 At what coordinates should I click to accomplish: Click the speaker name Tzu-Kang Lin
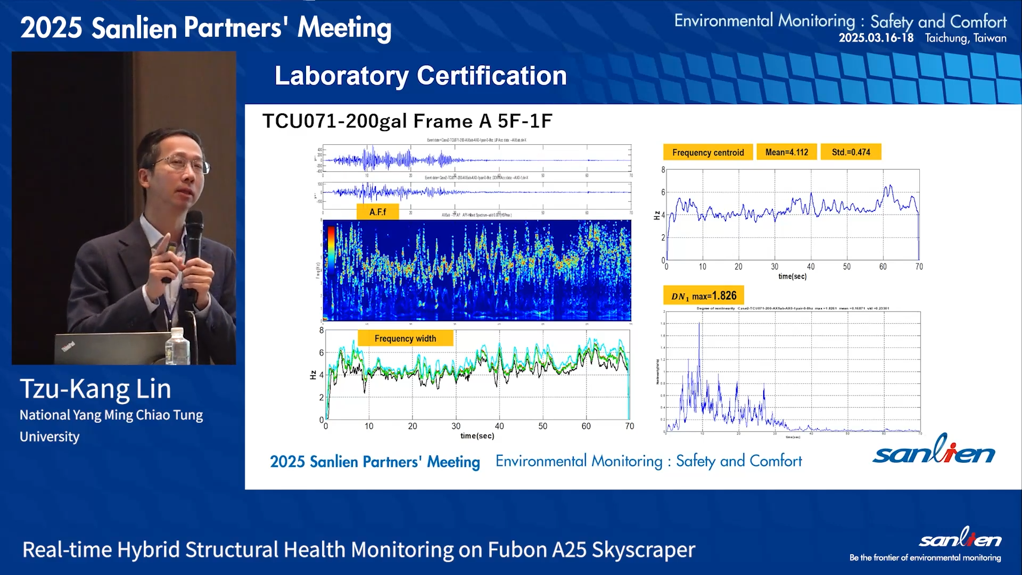click(96, 389)
